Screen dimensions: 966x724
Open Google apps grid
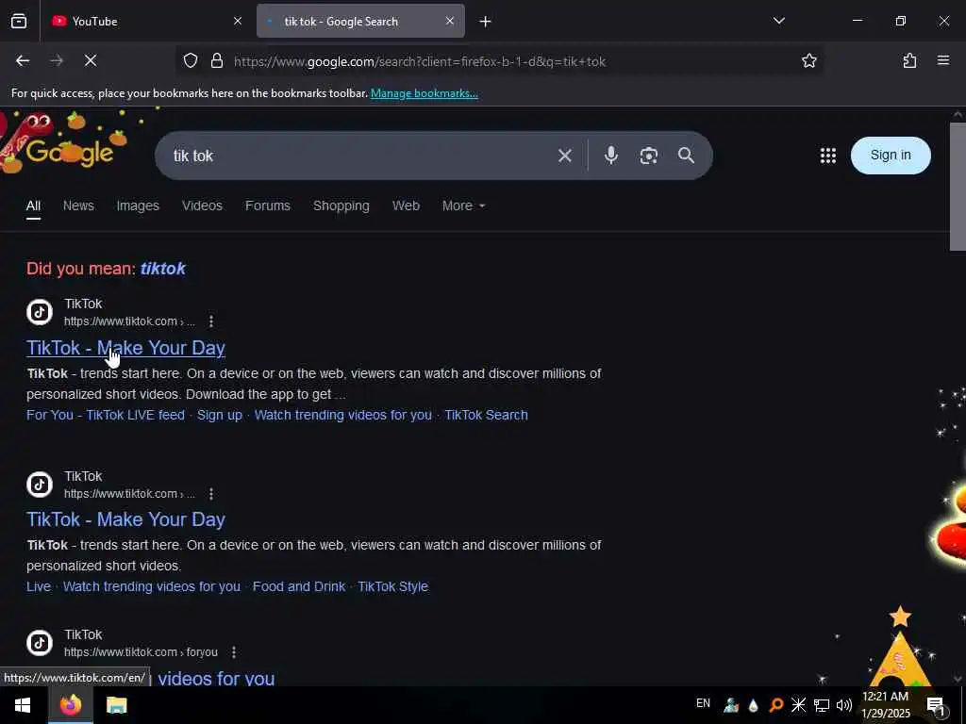pyautogui.click(x=828, y=156)
